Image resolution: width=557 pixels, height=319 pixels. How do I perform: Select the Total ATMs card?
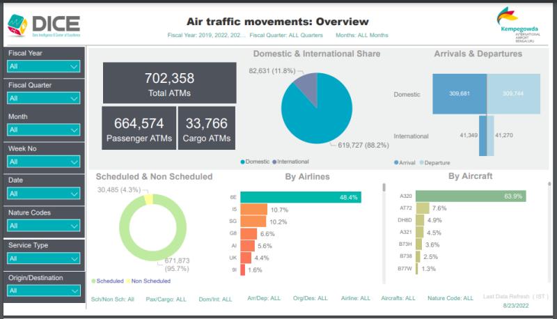click(169, 83)
